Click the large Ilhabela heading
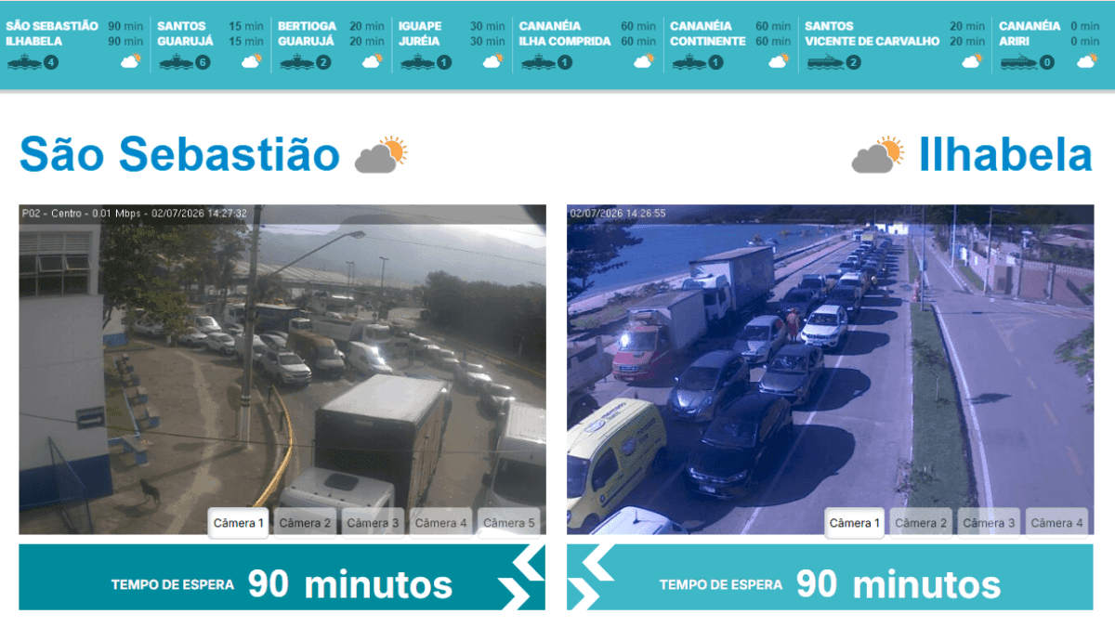 coord(1005,154)
